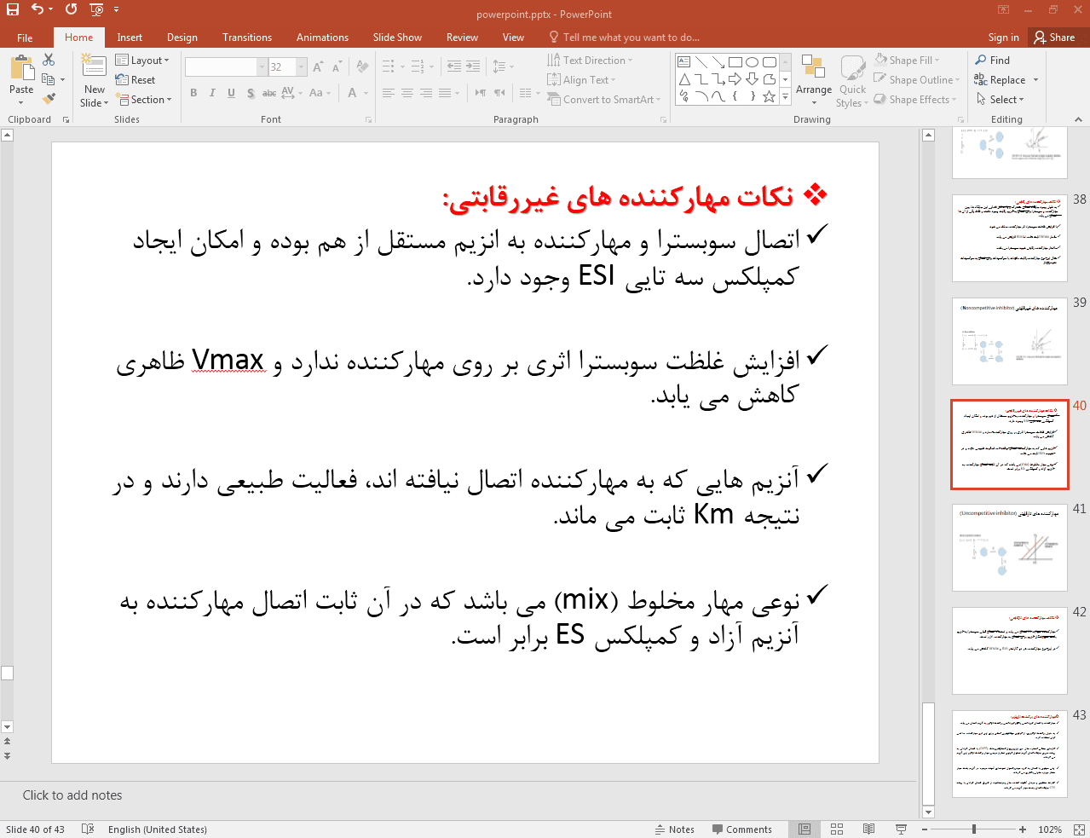The image size is (1090, 838).
Task: Click Sign in link
Action: (1003, 38)
